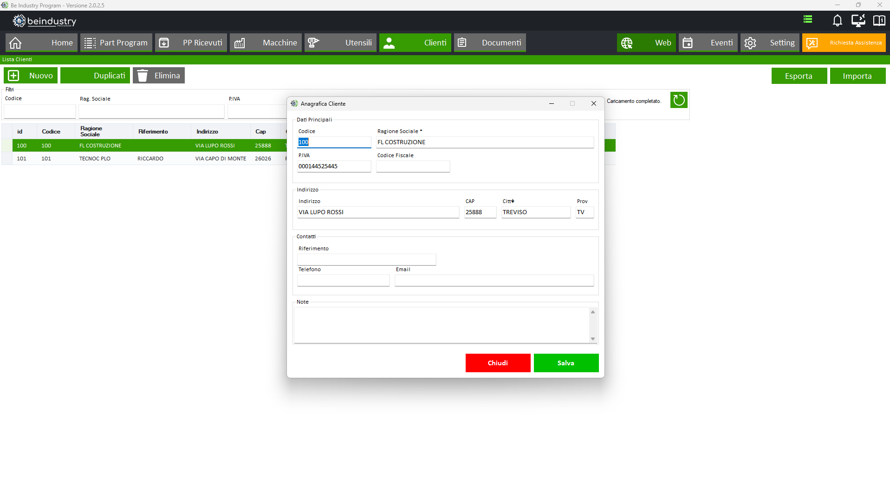Open the Eventi calendar section

(708, 43)
